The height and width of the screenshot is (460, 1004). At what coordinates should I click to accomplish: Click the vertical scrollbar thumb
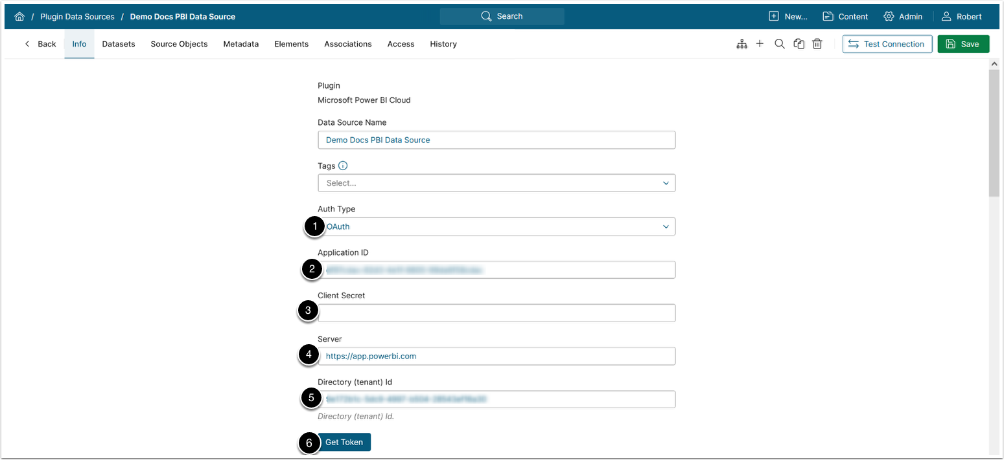(994, 129)
